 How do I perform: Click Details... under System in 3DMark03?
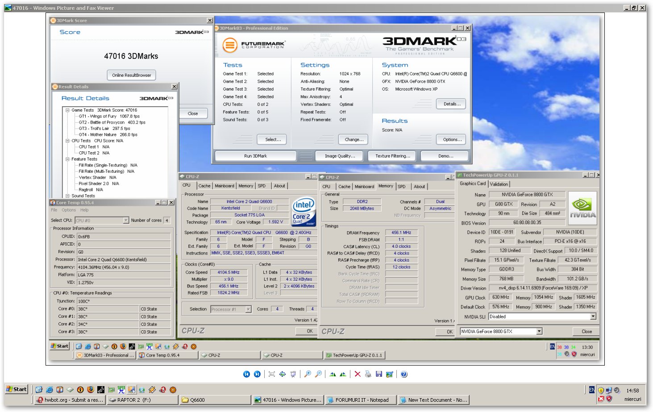tap(451, 104)
